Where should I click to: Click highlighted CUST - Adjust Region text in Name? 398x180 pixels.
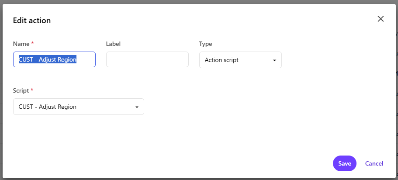click(x=48, y=60)
